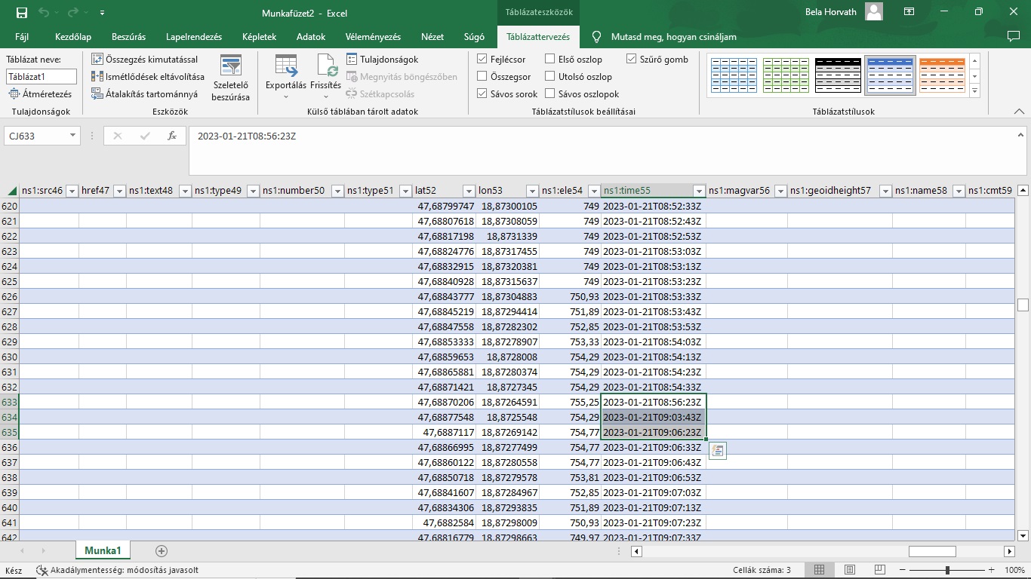1031x579 pixels.
Task: Toggle the Szűrő gomb checkbox
Action: pos(632,59)
